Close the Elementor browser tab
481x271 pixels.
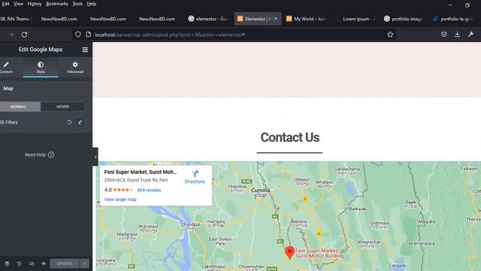coord(276,19)
